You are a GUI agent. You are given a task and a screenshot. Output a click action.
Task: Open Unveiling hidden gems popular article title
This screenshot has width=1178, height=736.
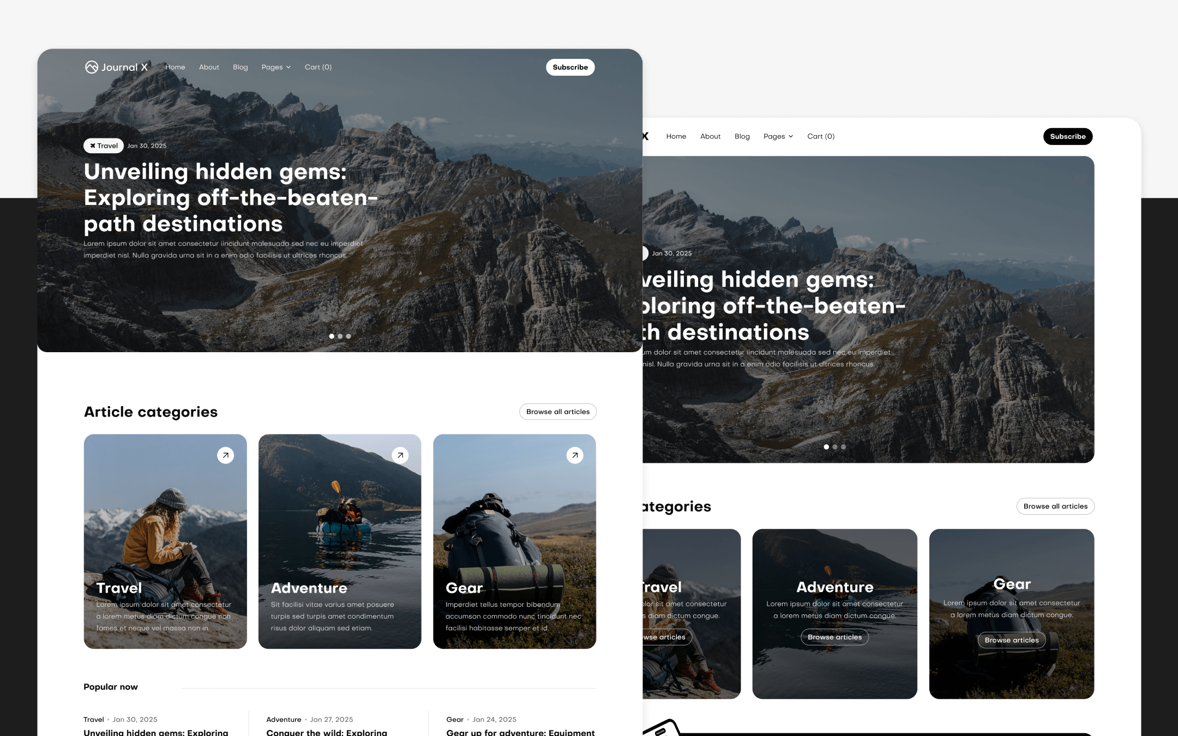click(156, 732)
